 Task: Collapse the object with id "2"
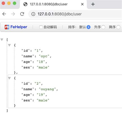tap(9, 78)
